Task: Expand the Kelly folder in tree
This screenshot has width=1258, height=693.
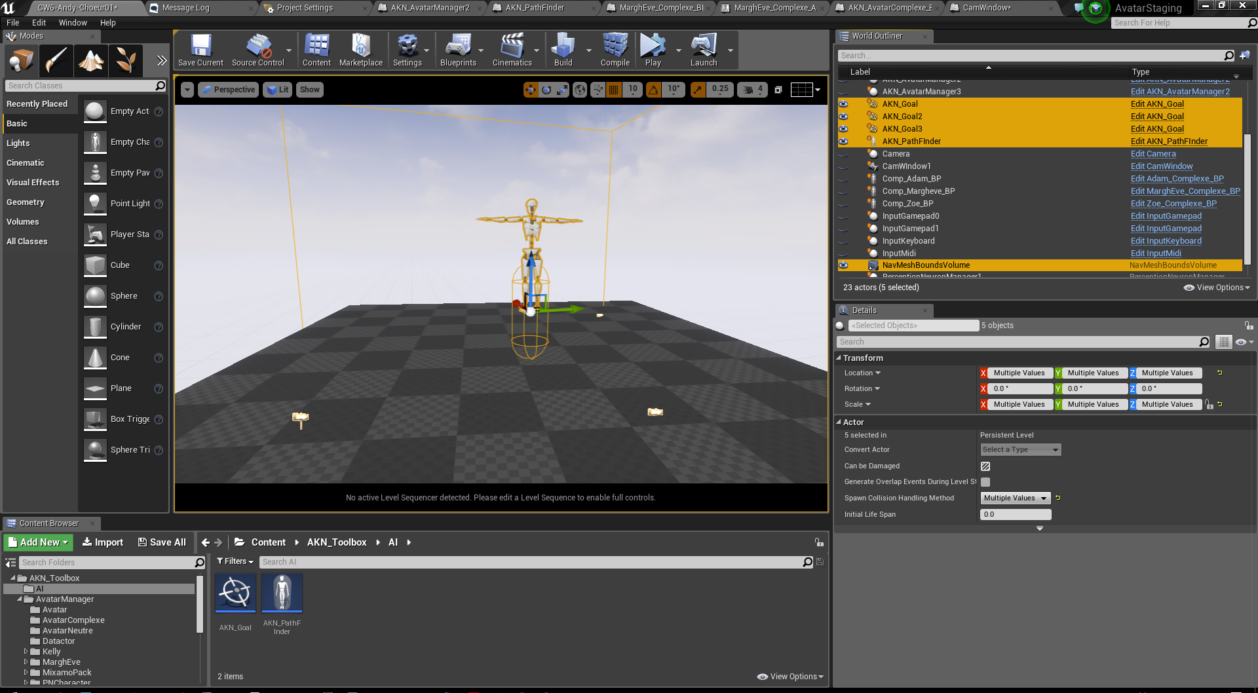Action: click(x=26, y=651)
